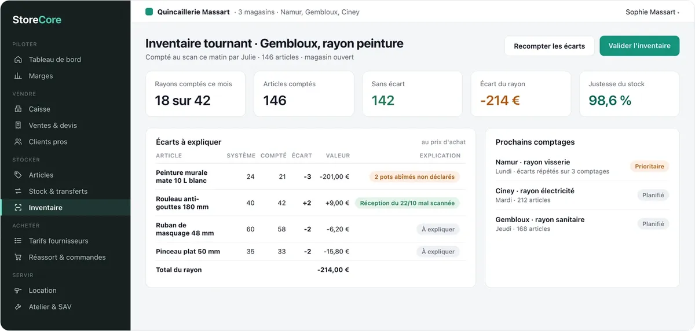The image size is (695, 331).
Task: Click 'À expliquer' for Pinceau plat 50 mm
Action: tap(438, 252)
